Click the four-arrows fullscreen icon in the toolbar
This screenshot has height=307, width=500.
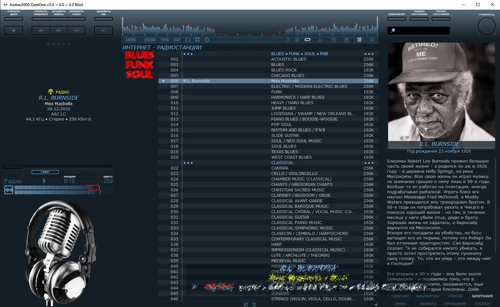click(x=197, y=40)
